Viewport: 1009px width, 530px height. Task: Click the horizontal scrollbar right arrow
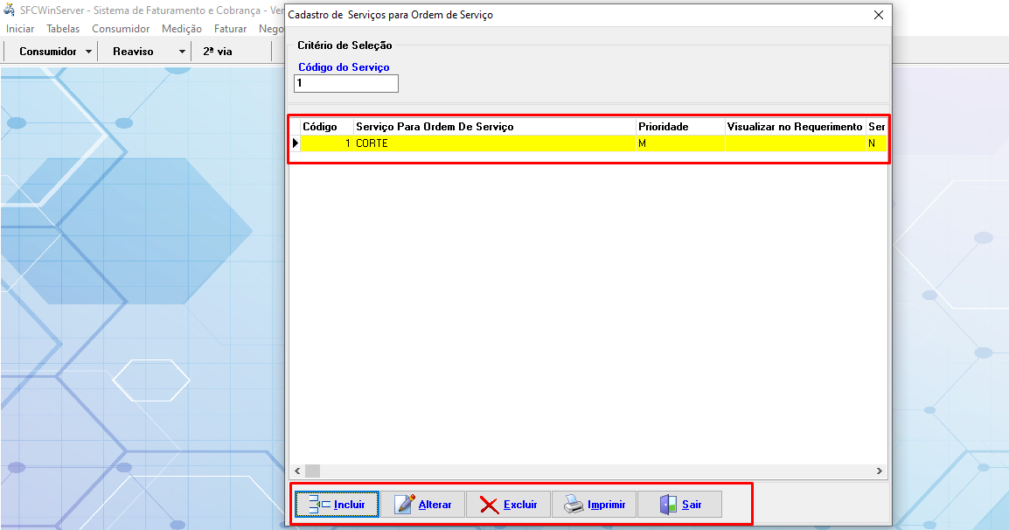880,471
